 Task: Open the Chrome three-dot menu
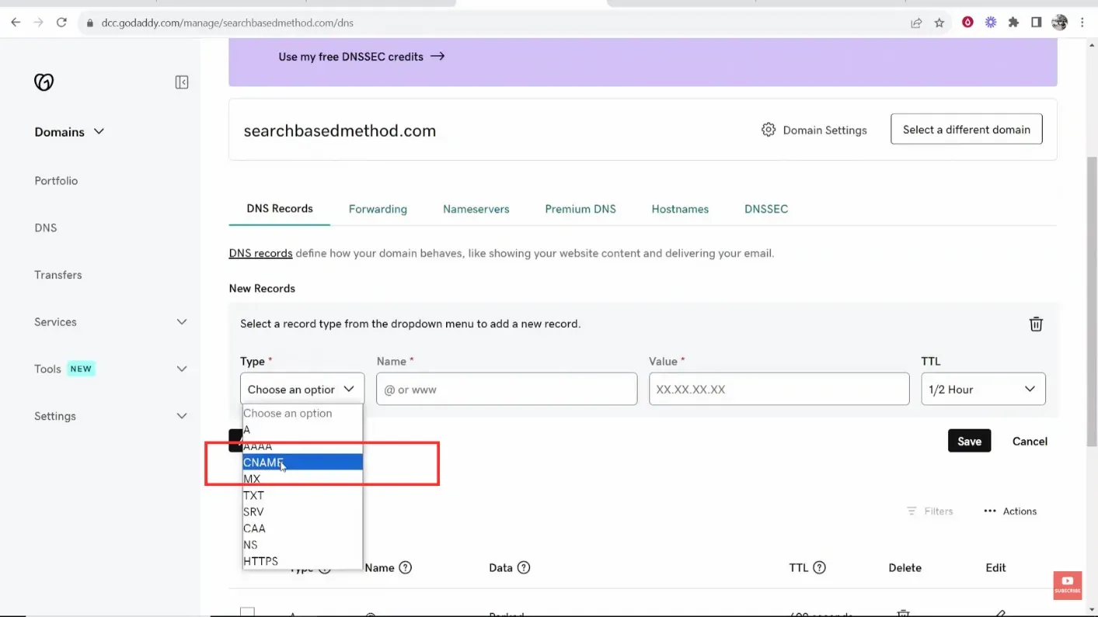coord(1082,23)
